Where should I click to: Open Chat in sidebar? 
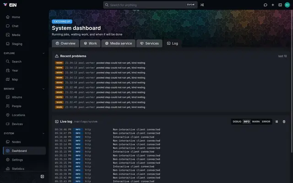coord(24,26)
